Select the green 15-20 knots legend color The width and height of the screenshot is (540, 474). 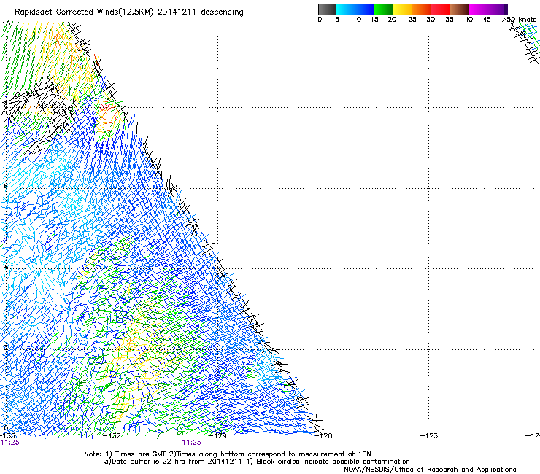(384, 9)
